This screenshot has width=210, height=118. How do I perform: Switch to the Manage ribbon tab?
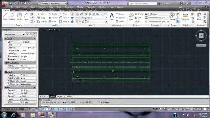click(52, 10)
